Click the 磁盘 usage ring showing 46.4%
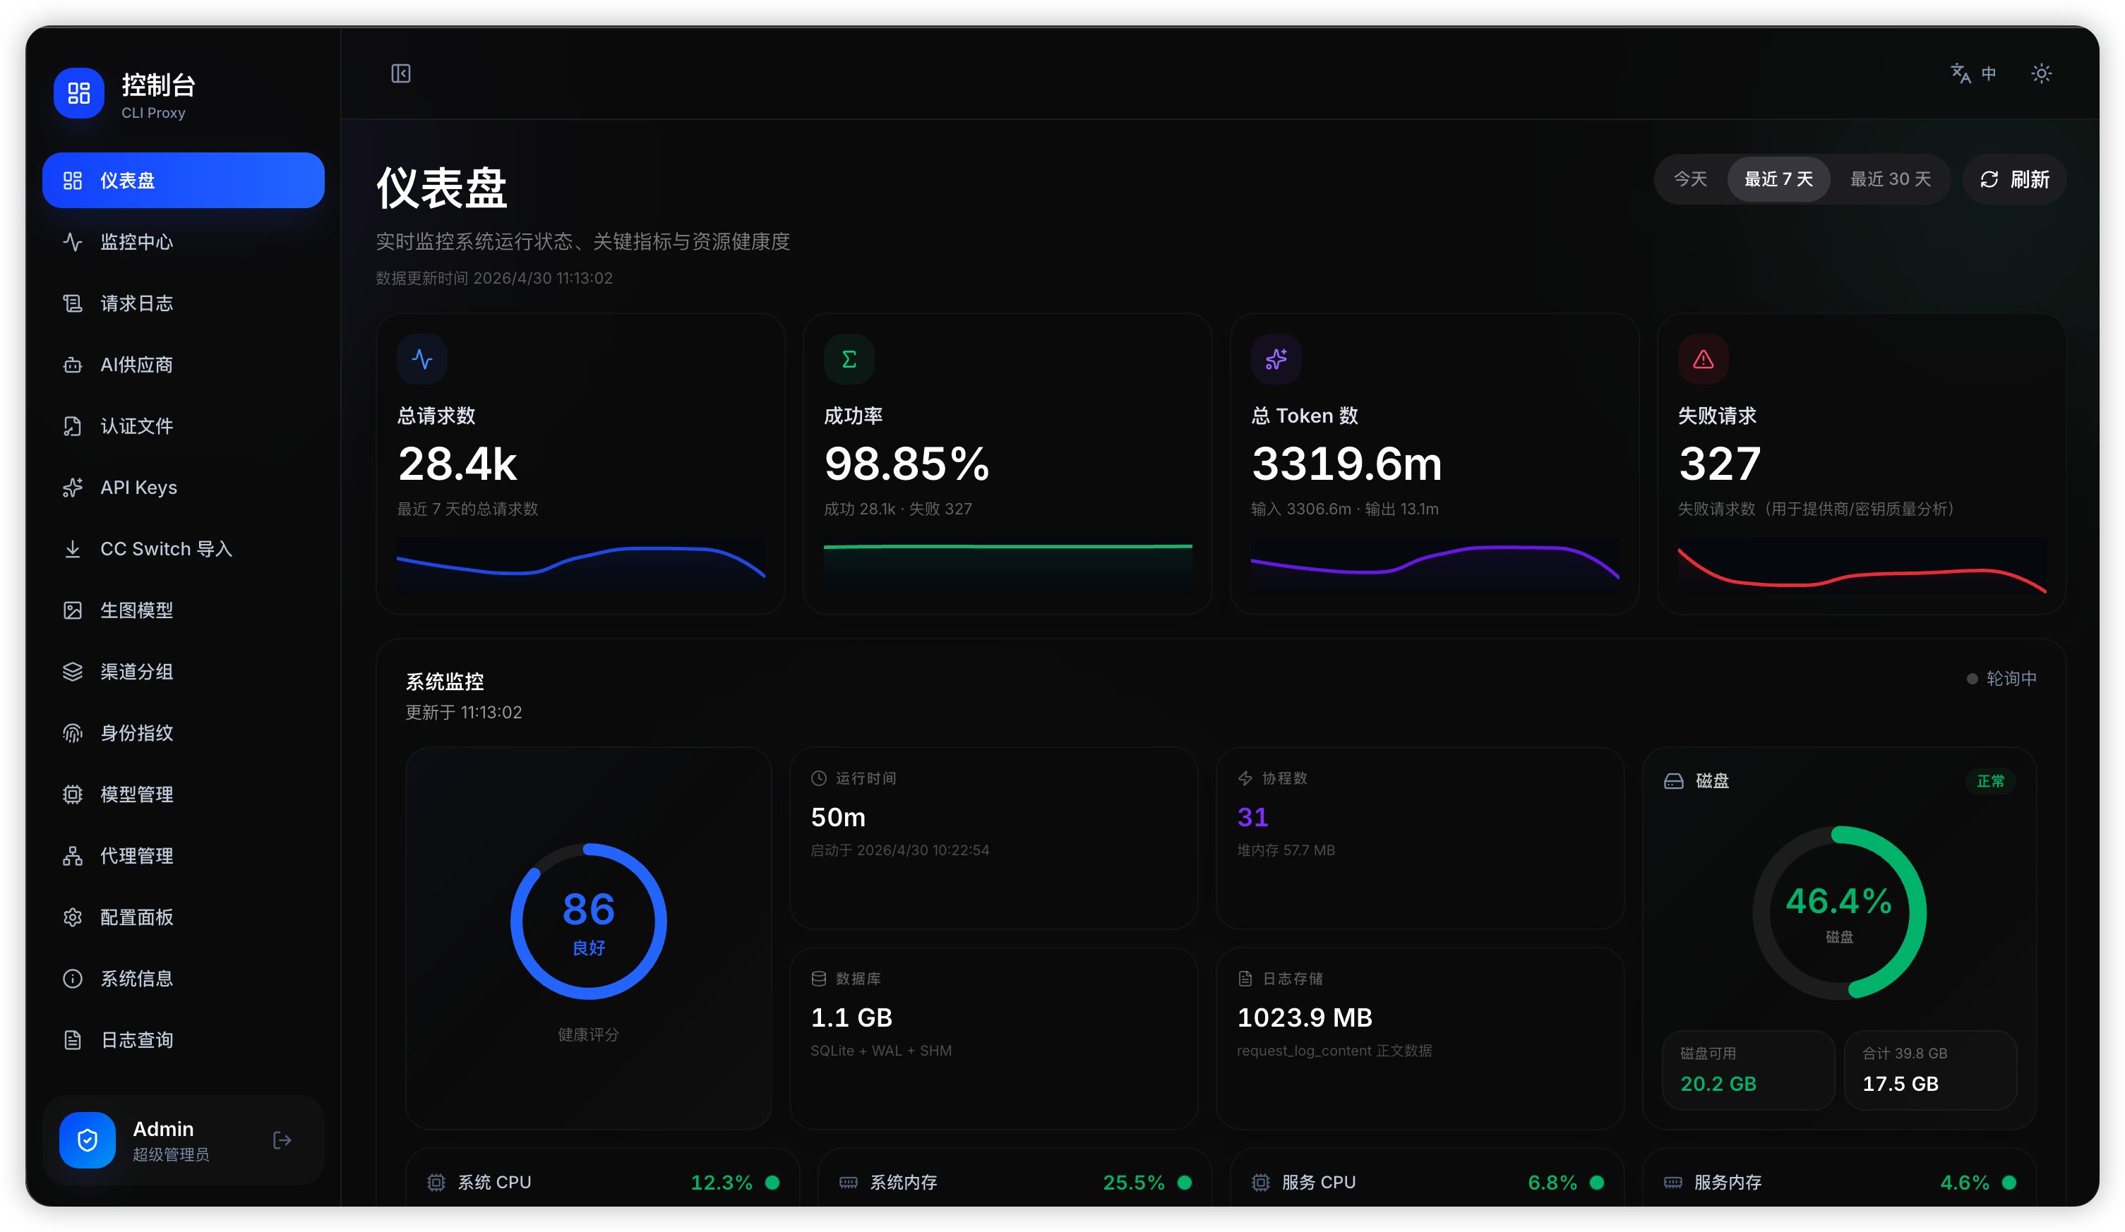 (x=1839, y=912)
